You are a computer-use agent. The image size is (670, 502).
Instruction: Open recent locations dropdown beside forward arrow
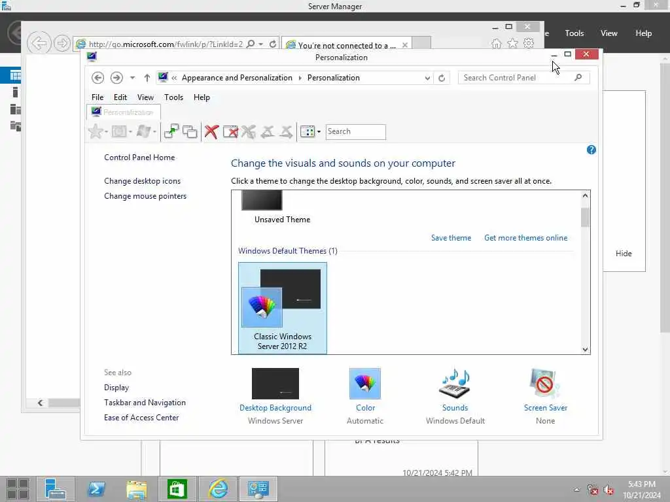132,78
